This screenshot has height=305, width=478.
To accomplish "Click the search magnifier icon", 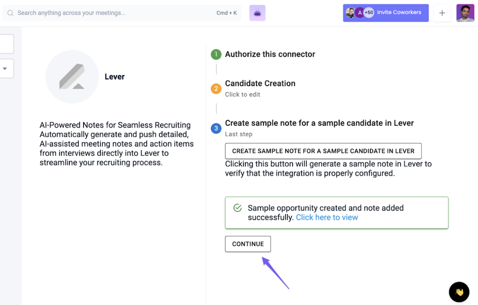I will click(10, 13).
